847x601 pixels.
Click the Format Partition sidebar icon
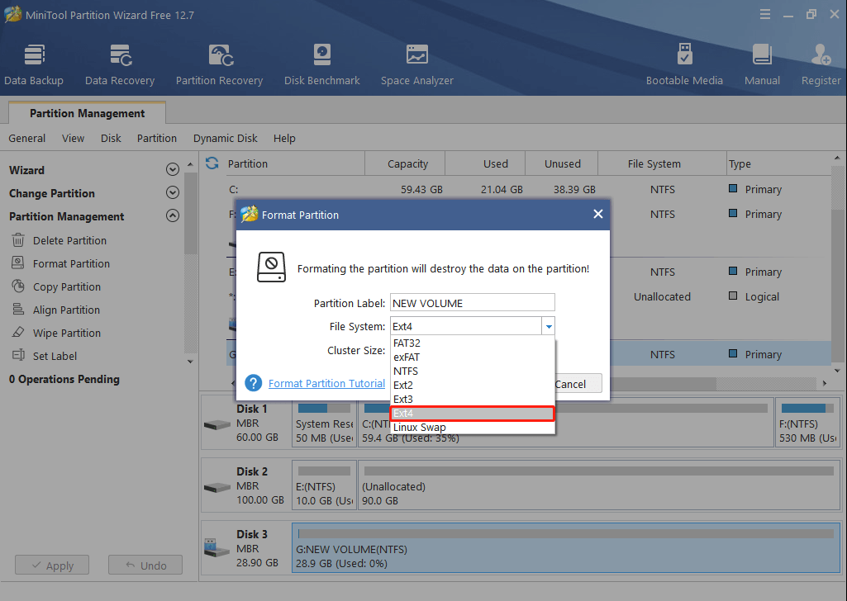[x=18, y=263]
